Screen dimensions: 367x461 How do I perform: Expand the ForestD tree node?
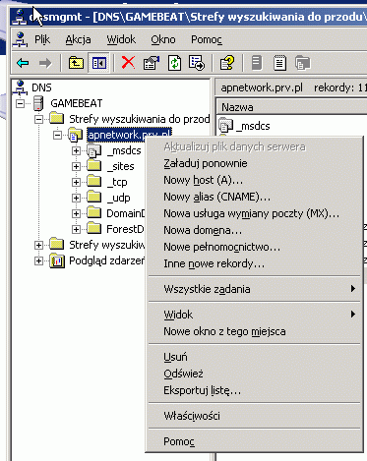tap(76, 229)
